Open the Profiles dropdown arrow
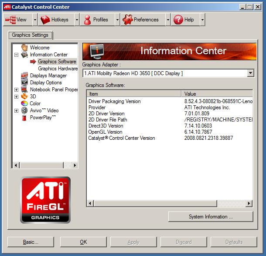Viewport: 266px width, 256px height. click(x=117, y=20)
